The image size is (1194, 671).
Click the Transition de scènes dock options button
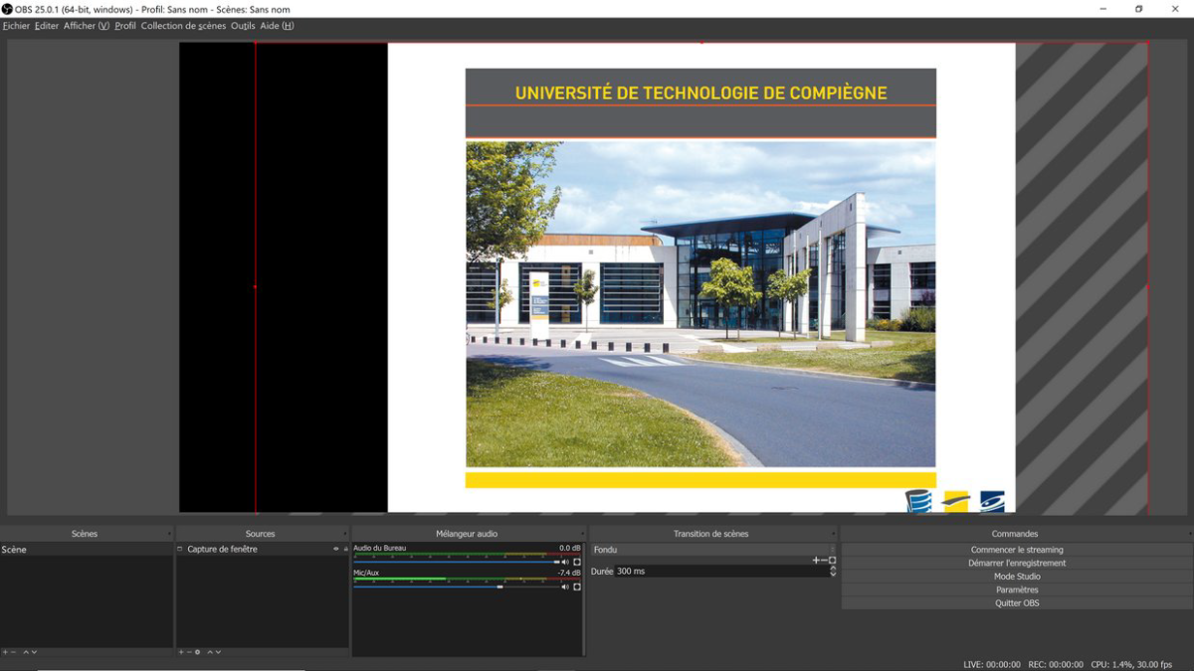[834, 534]
